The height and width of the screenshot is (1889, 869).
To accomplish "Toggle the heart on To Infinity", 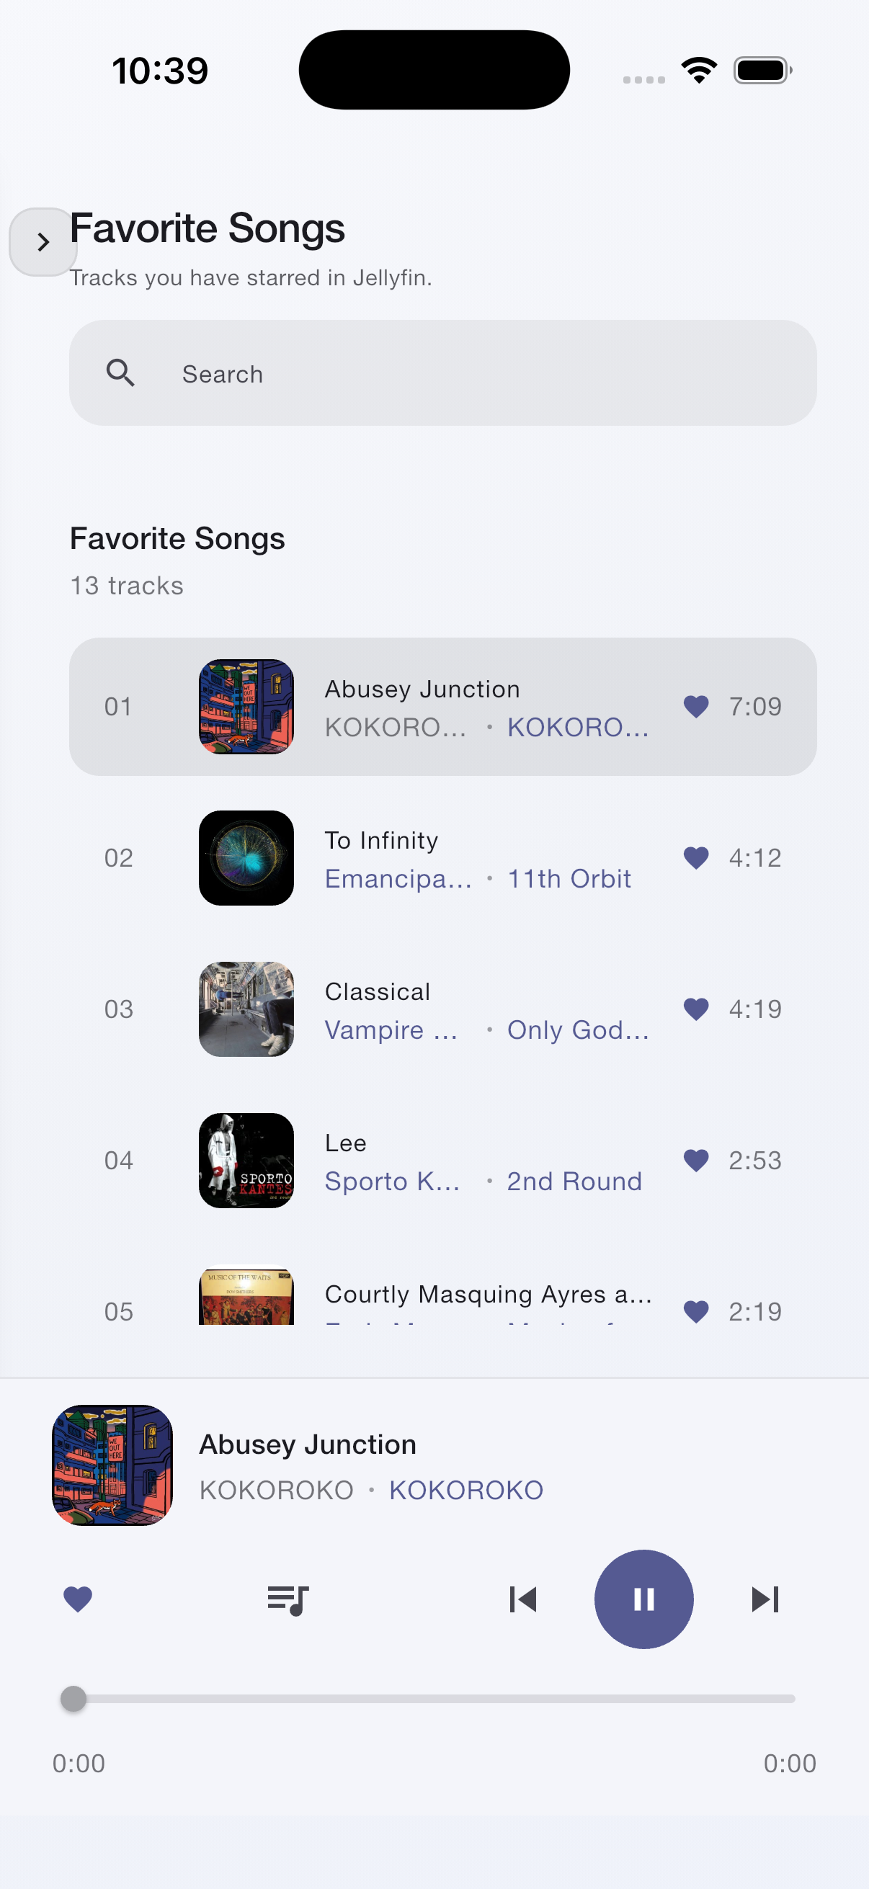I will tap(696, 857).
